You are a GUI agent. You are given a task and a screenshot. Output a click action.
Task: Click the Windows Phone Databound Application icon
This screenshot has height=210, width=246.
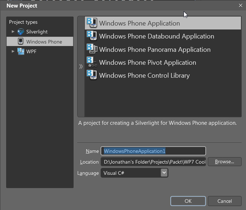(92, 36)
